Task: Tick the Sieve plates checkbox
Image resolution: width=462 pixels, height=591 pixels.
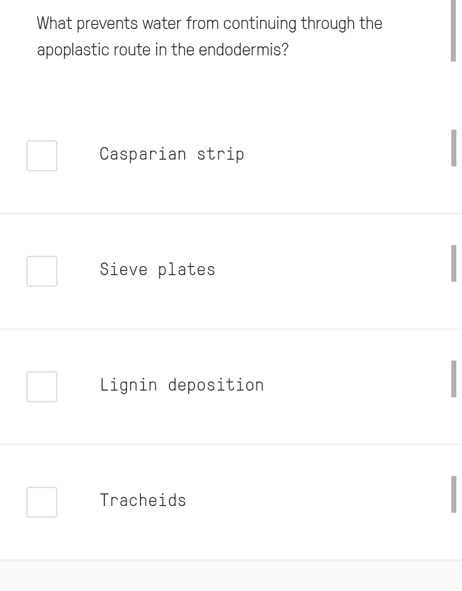Action: point(42,271)
